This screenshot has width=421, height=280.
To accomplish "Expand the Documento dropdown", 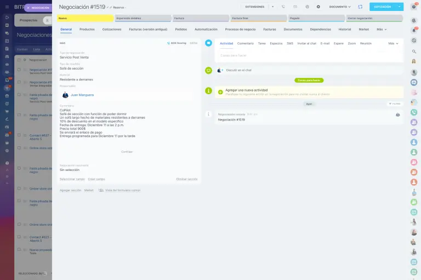I will (340, 7).
